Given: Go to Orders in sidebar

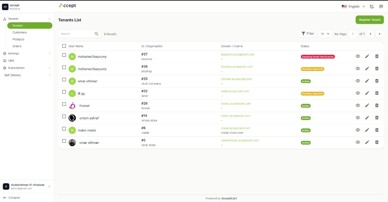Looking at the screenshot, I should coord(17,46).
